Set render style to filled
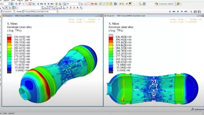The height and width of the screenshot is (115, 204). [x=107, y=4]
